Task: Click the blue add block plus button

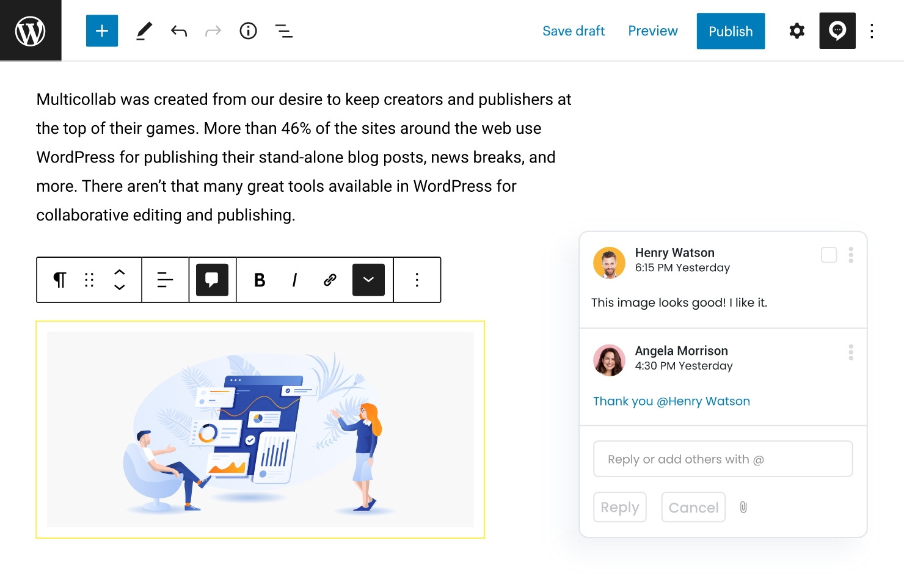Action: click(102, 31)
